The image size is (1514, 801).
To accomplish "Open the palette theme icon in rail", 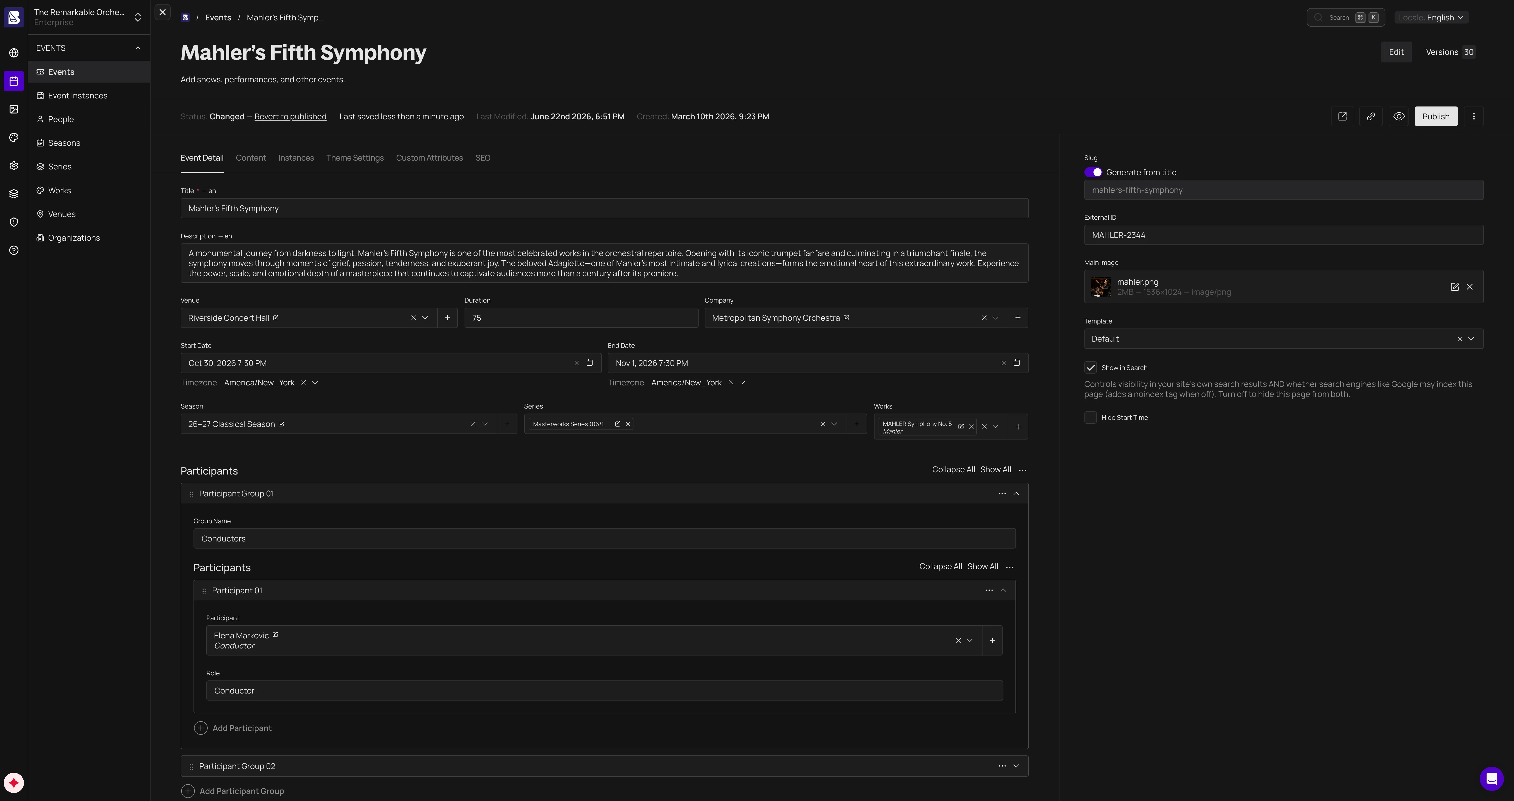I will 14,137.
